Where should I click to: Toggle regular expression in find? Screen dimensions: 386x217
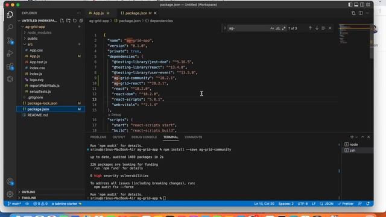(x=283, y=28)
